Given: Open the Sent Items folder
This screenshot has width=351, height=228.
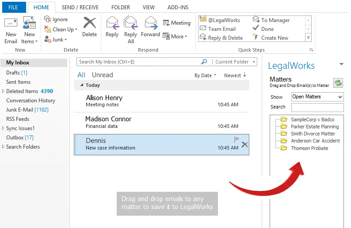Looking at the screenshot, I should pyautogui.click(x=19, y=82).
